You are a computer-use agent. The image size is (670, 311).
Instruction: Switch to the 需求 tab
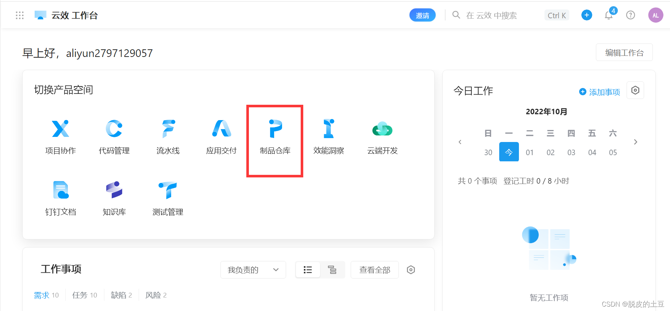pos(46,295)
